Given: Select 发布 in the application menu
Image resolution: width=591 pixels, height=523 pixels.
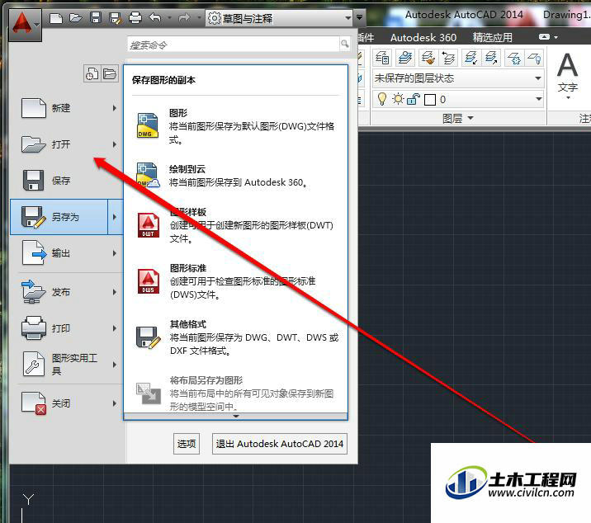Looking at the screenshot, I should coord(66,292).
